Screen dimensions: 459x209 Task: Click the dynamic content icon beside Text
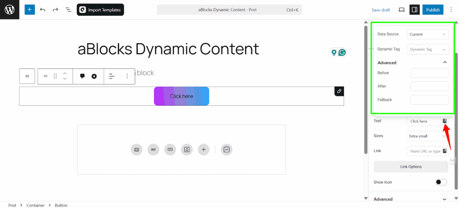pos(445,121)
